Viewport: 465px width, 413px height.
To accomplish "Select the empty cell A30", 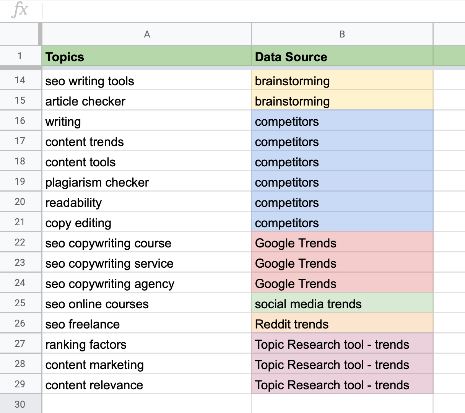I will point(147,404).
